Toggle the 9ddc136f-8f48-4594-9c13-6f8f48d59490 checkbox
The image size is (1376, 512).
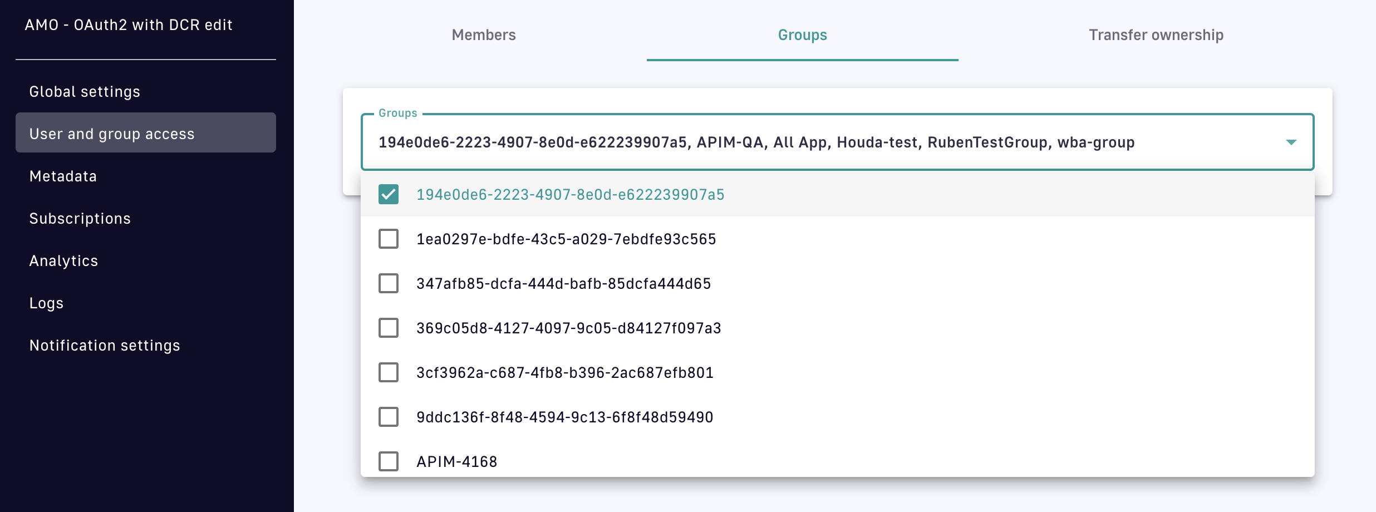[389, 417]
